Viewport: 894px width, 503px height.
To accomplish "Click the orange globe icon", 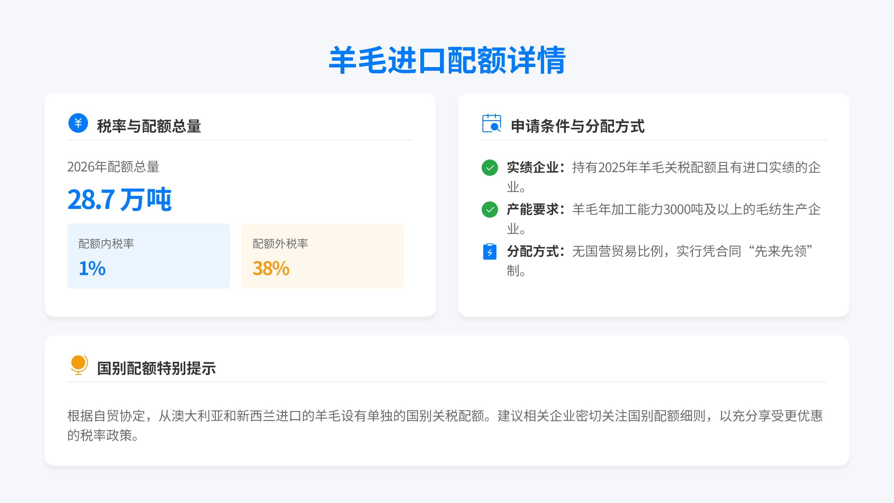I will (79, 365).
